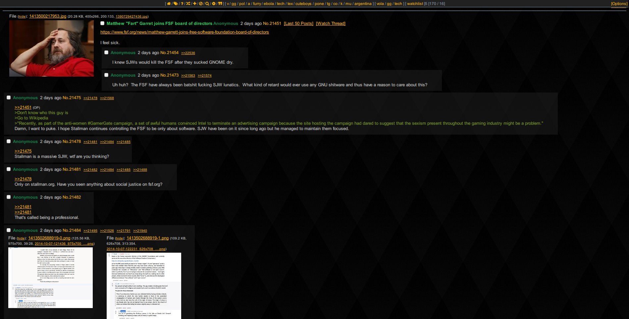The width and height of the screenshot is (629, 319).
Task: Click the blocked/no-entry icon up top
Action: coord(201,3)
